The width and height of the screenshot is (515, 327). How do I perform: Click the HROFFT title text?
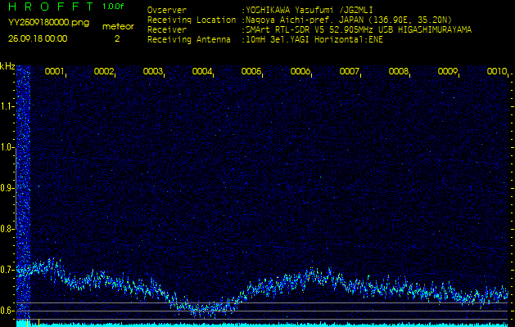point(49,7)
